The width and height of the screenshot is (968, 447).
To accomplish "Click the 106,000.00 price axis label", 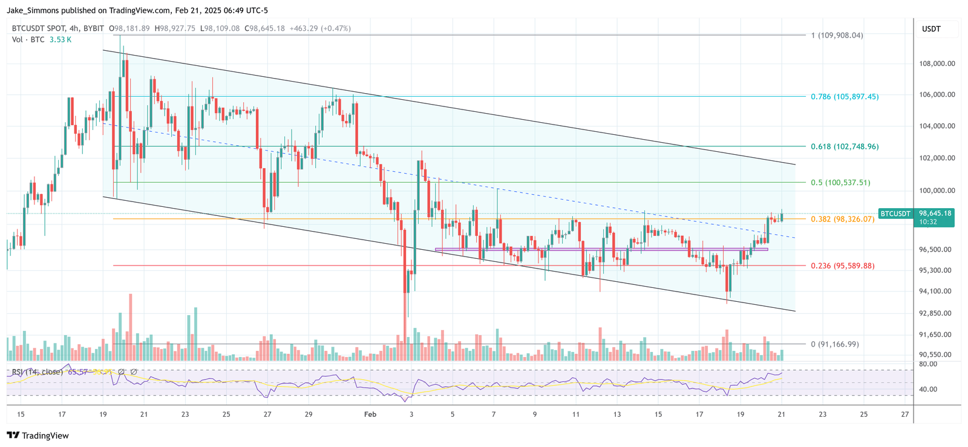I will [x=937, y=94].
